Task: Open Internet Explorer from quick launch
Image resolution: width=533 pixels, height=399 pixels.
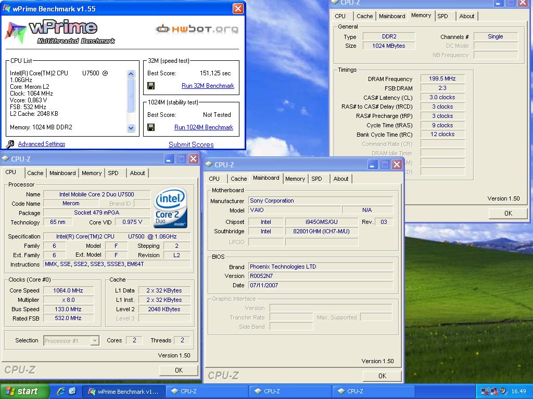Action: tap(61, 391)
